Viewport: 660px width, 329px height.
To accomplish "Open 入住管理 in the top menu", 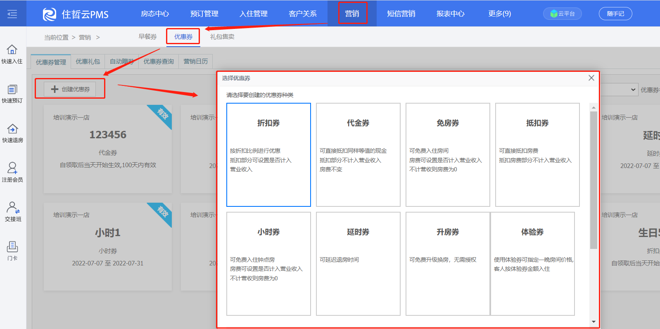I will point(254,14).
